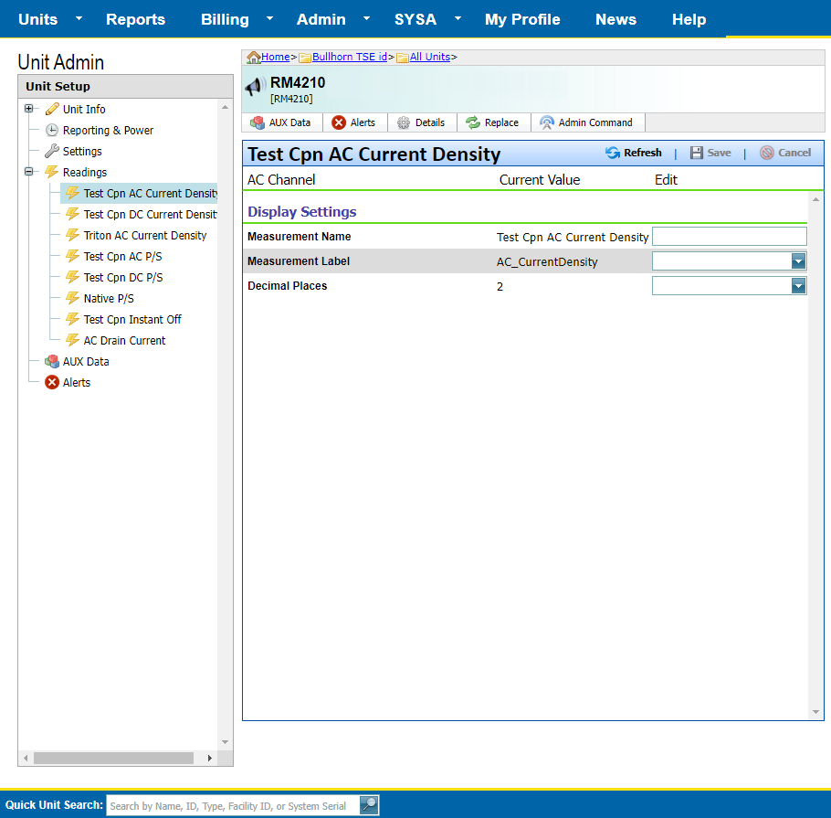Select the AC Drain Current reading
Image resolution: width=831 pixels, height=818 pixels.
pos(124,341)
